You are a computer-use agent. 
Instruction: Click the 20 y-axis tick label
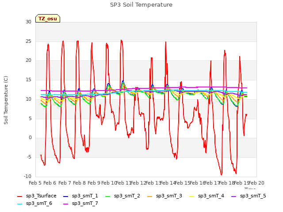pos(28,61)
